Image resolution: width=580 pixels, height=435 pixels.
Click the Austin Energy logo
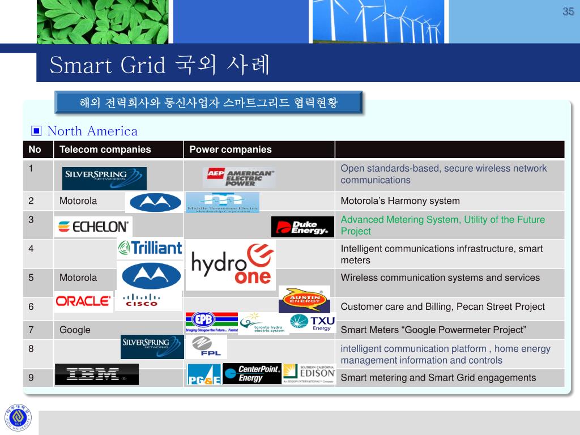(x=304, y=299)
